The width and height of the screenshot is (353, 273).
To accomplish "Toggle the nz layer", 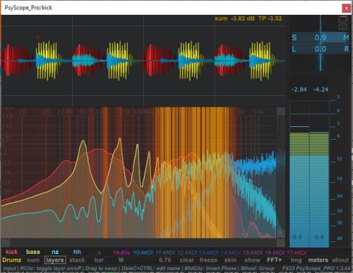I will coord(55,252).
